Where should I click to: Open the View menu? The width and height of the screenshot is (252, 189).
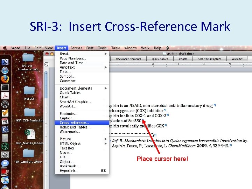coord(49,48)
